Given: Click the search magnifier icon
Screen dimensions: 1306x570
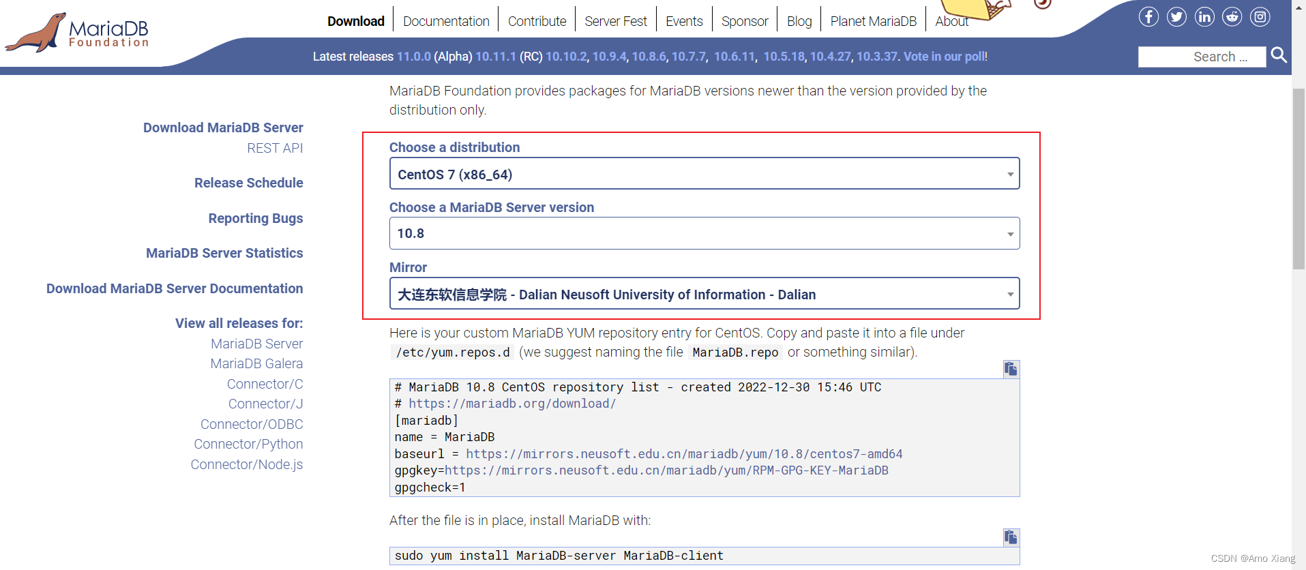Looking at the screenshot, I should (x=1279, y=55).
